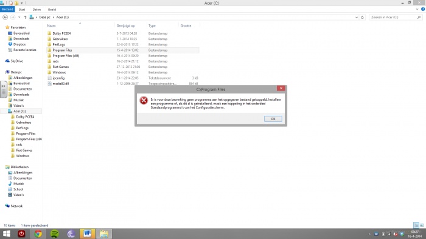The width and height of the screenshot is (426, 239).
Task: Select Deze pc in navigation pane
Action: [16, 72]
